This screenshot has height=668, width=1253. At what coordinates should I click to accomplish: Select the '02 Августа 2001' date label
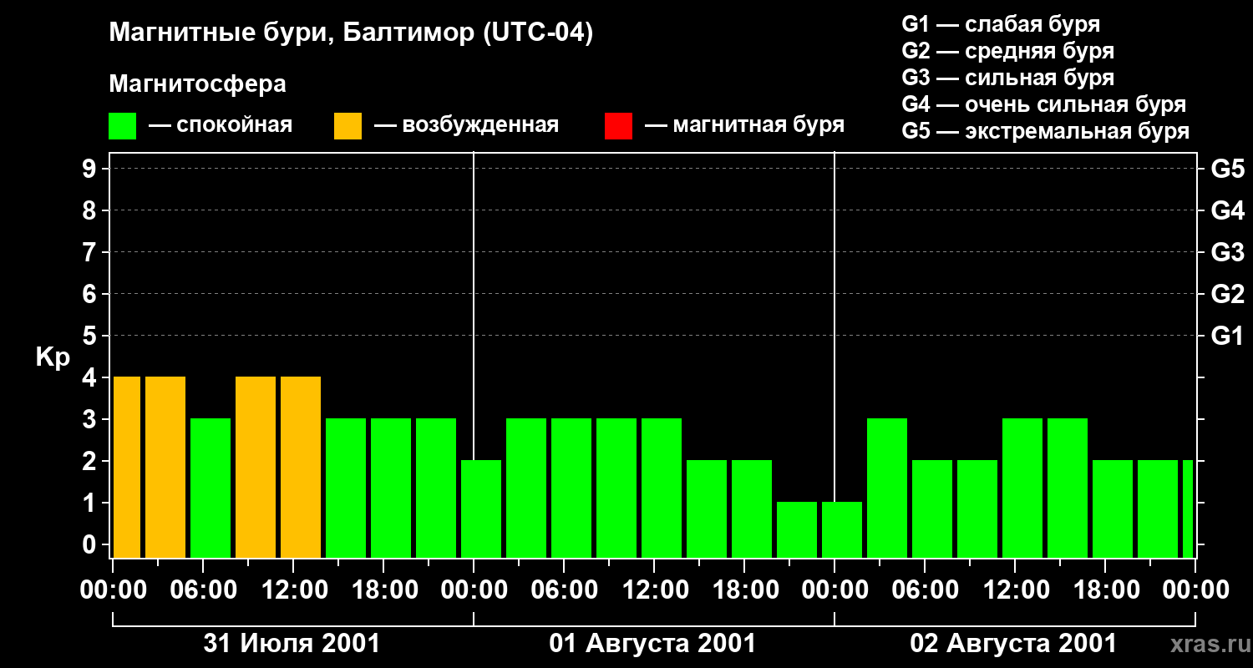(1013, 644)
